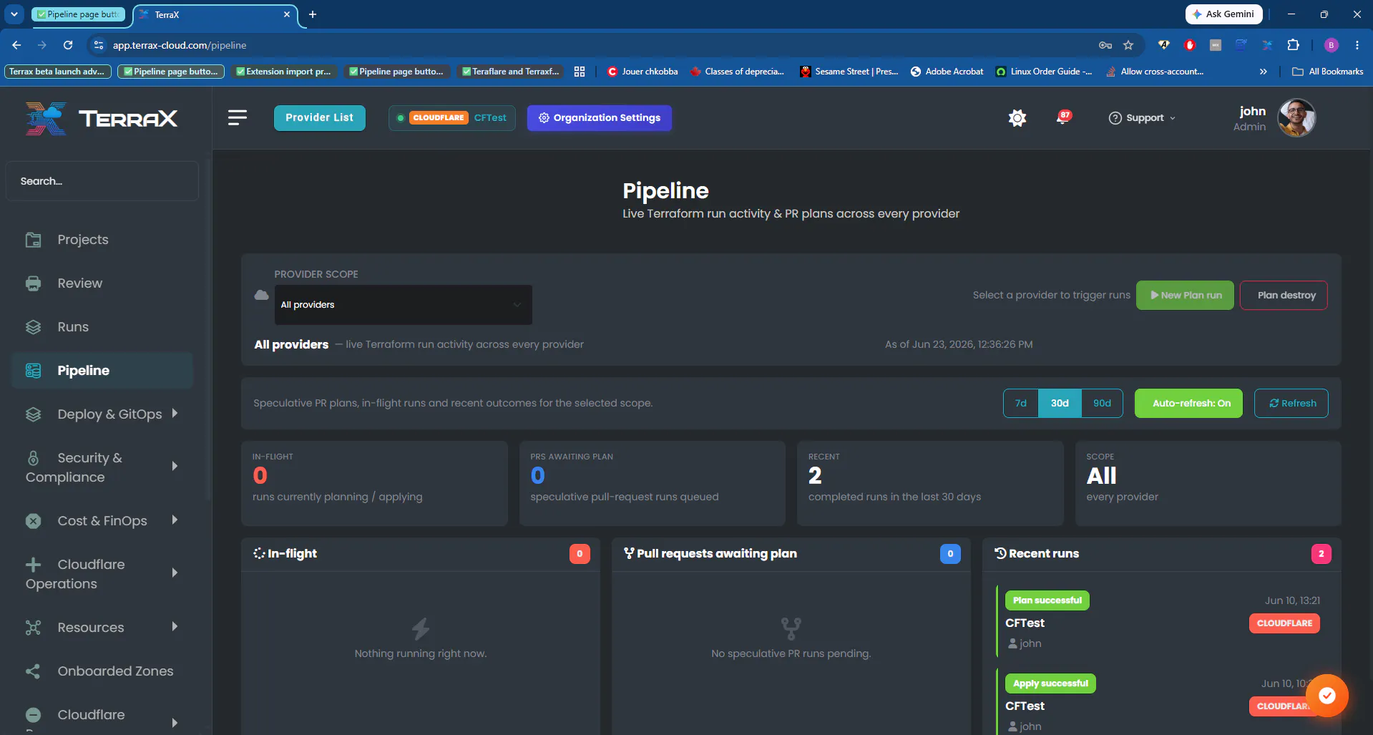Viewport: 1373px width, 735px height.
Task: Open the Chrome tab search dropdown
Action: pyautogui.click(x=14, y=14)
